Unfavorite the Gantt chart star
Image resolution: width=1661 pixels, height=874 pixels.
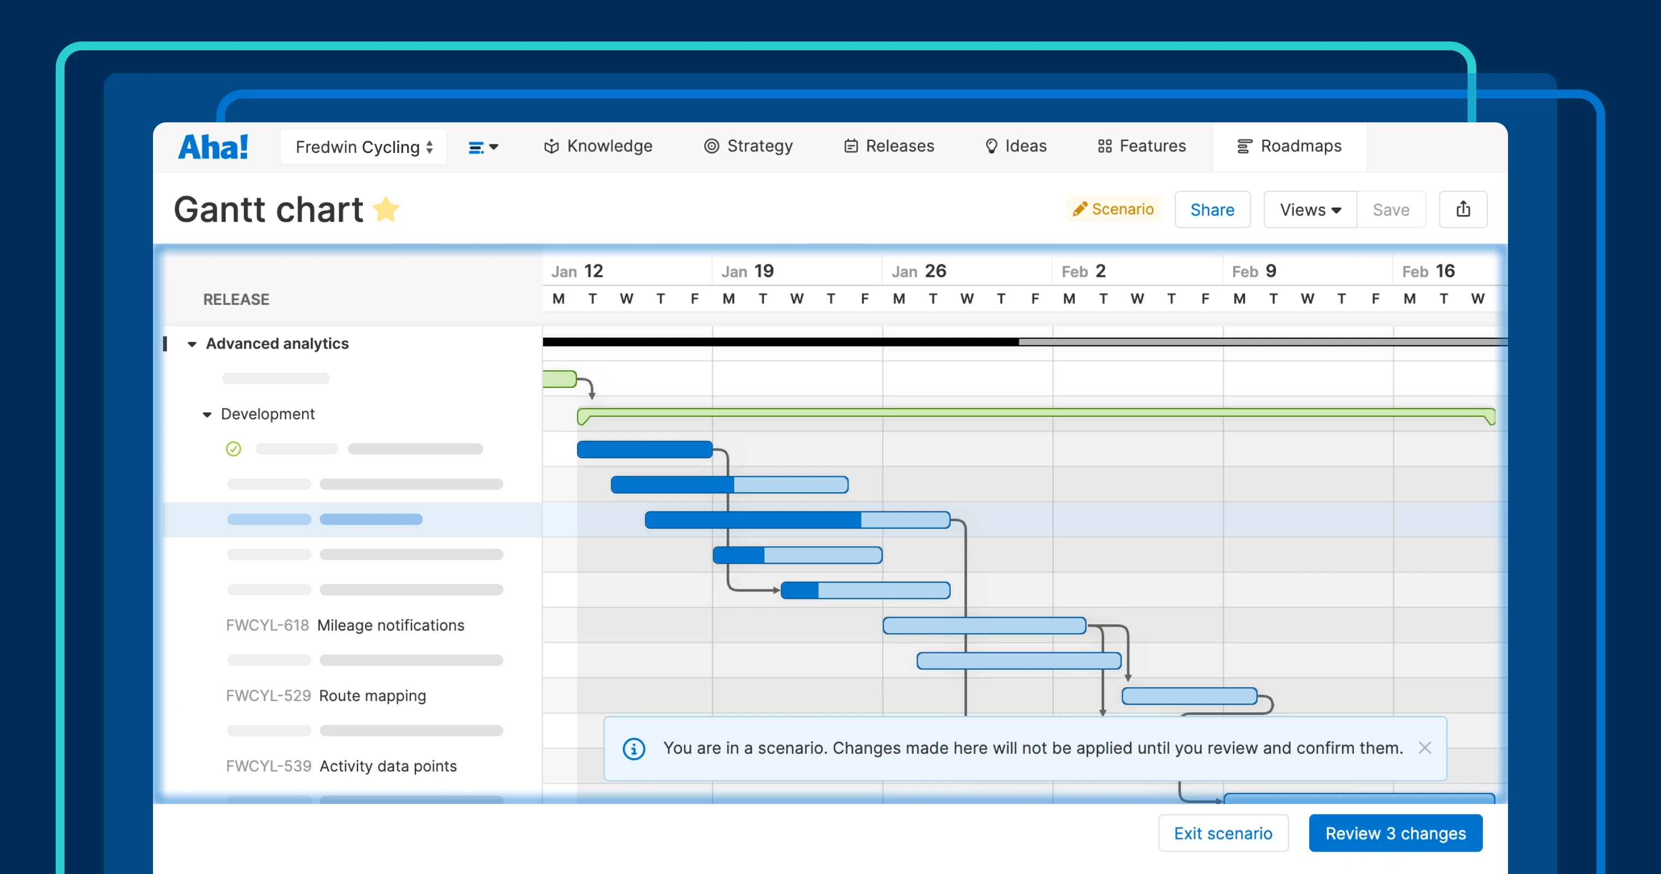[387, 208]
